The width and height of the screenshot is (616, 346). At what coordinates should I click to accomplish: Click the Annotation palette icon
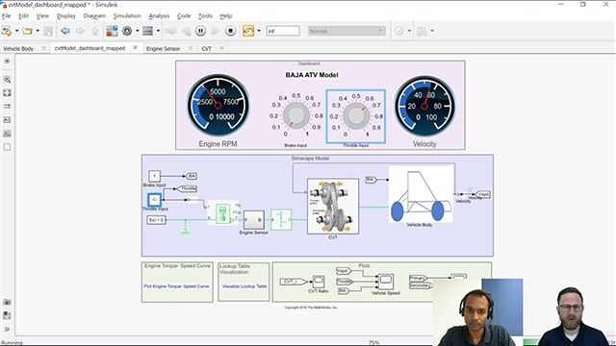pyautogui.click(x=7, y=120)
